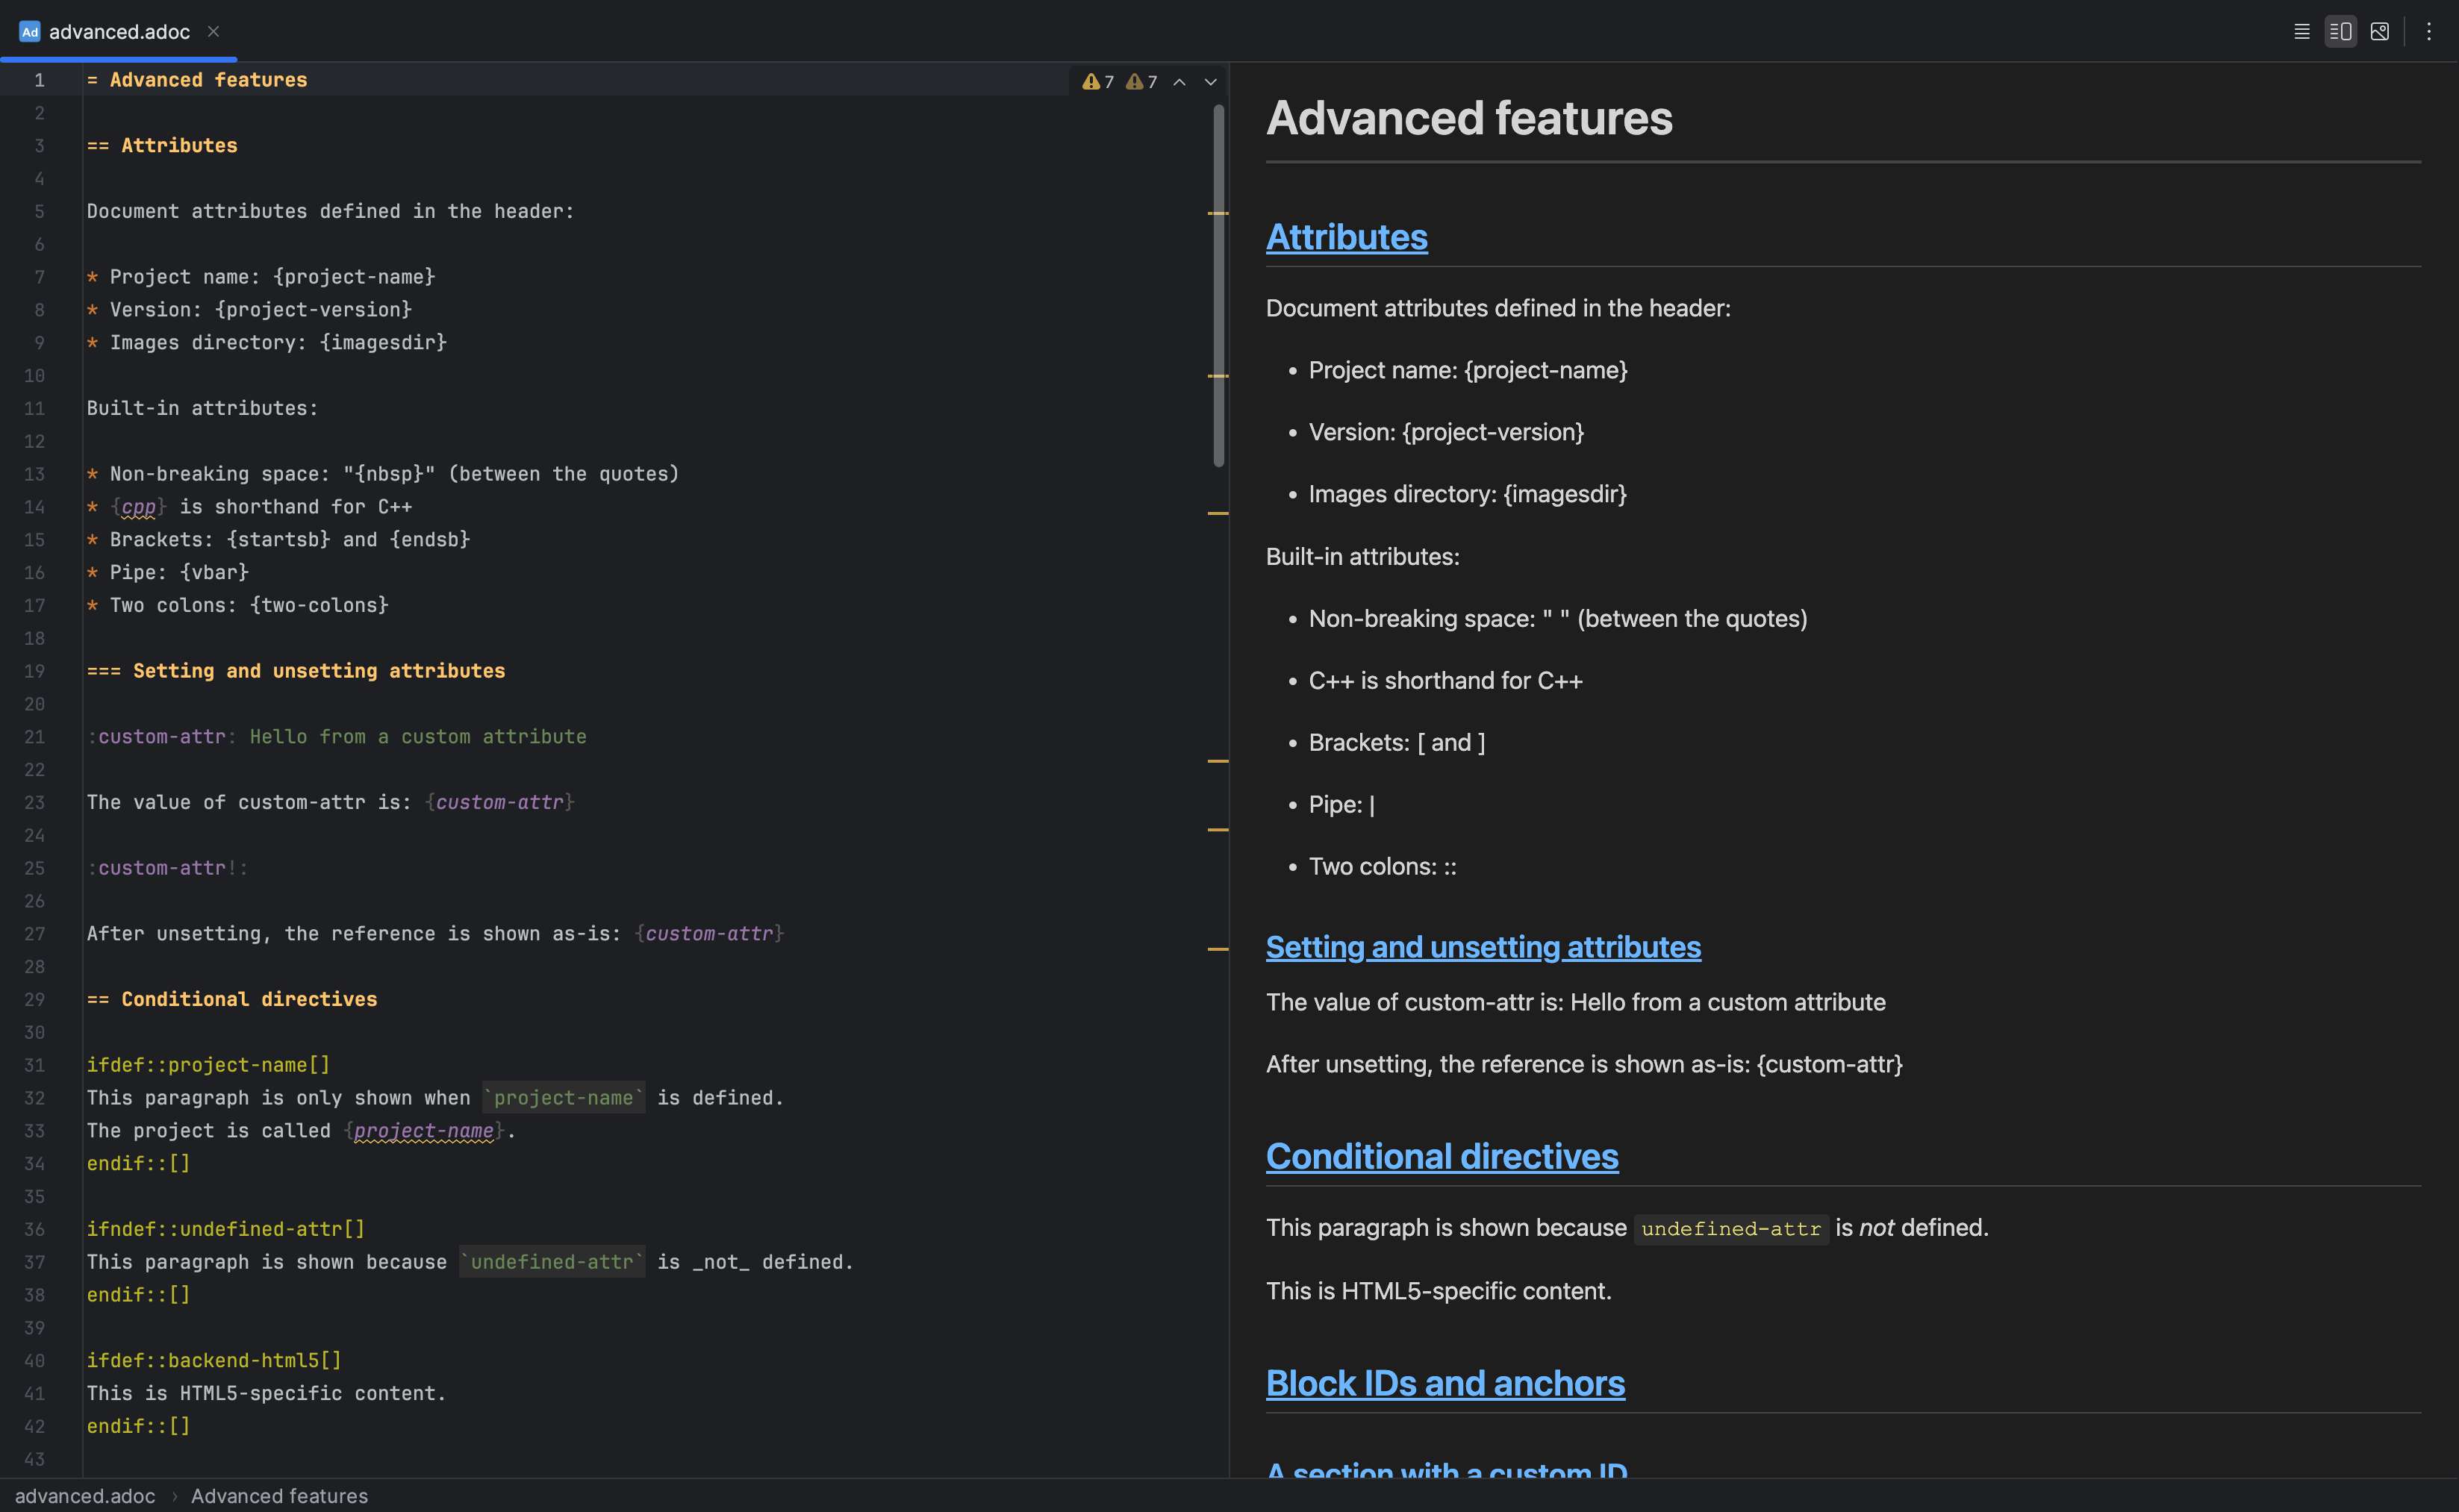Go to previous highlighted problem arrow
The height and width of the screenshot is (1512, 2459).
click(1179, 82)
